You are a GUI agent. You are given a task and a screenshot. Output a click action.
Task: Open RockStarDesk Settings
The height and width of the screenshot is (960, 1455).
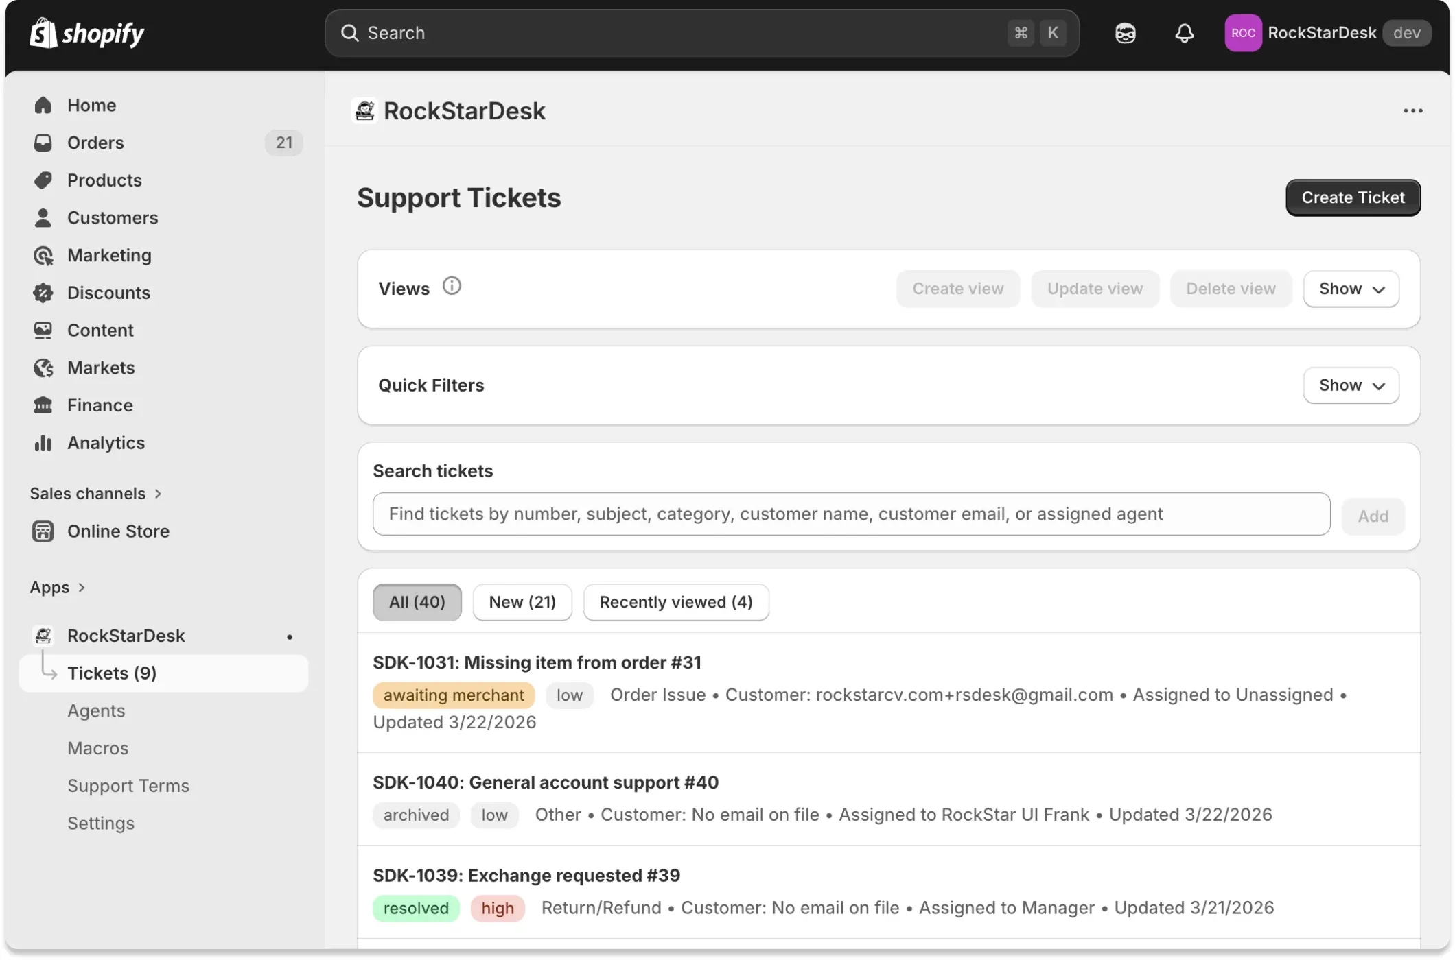coord(101,824)
